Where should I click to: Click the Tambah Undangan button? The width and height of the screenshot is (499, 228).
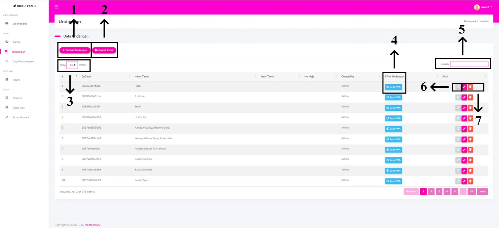(75, 50)
